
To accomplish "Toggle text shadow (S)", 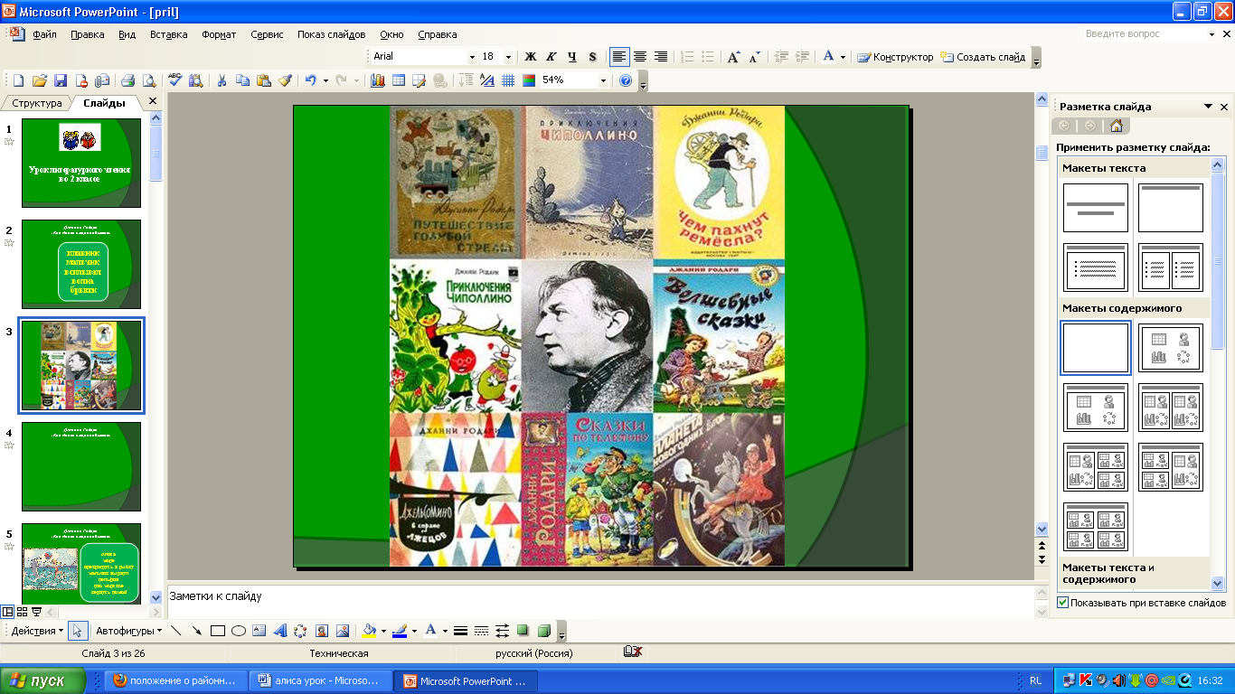I will (x=593, y=57).
